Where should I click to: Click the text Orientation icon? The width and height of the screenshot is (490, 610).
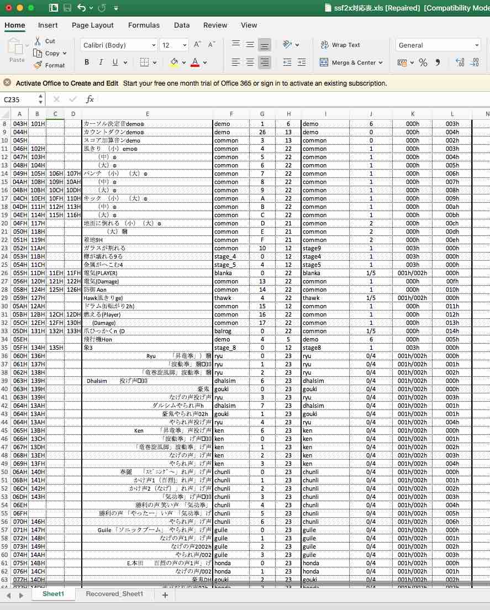(287, 44)
